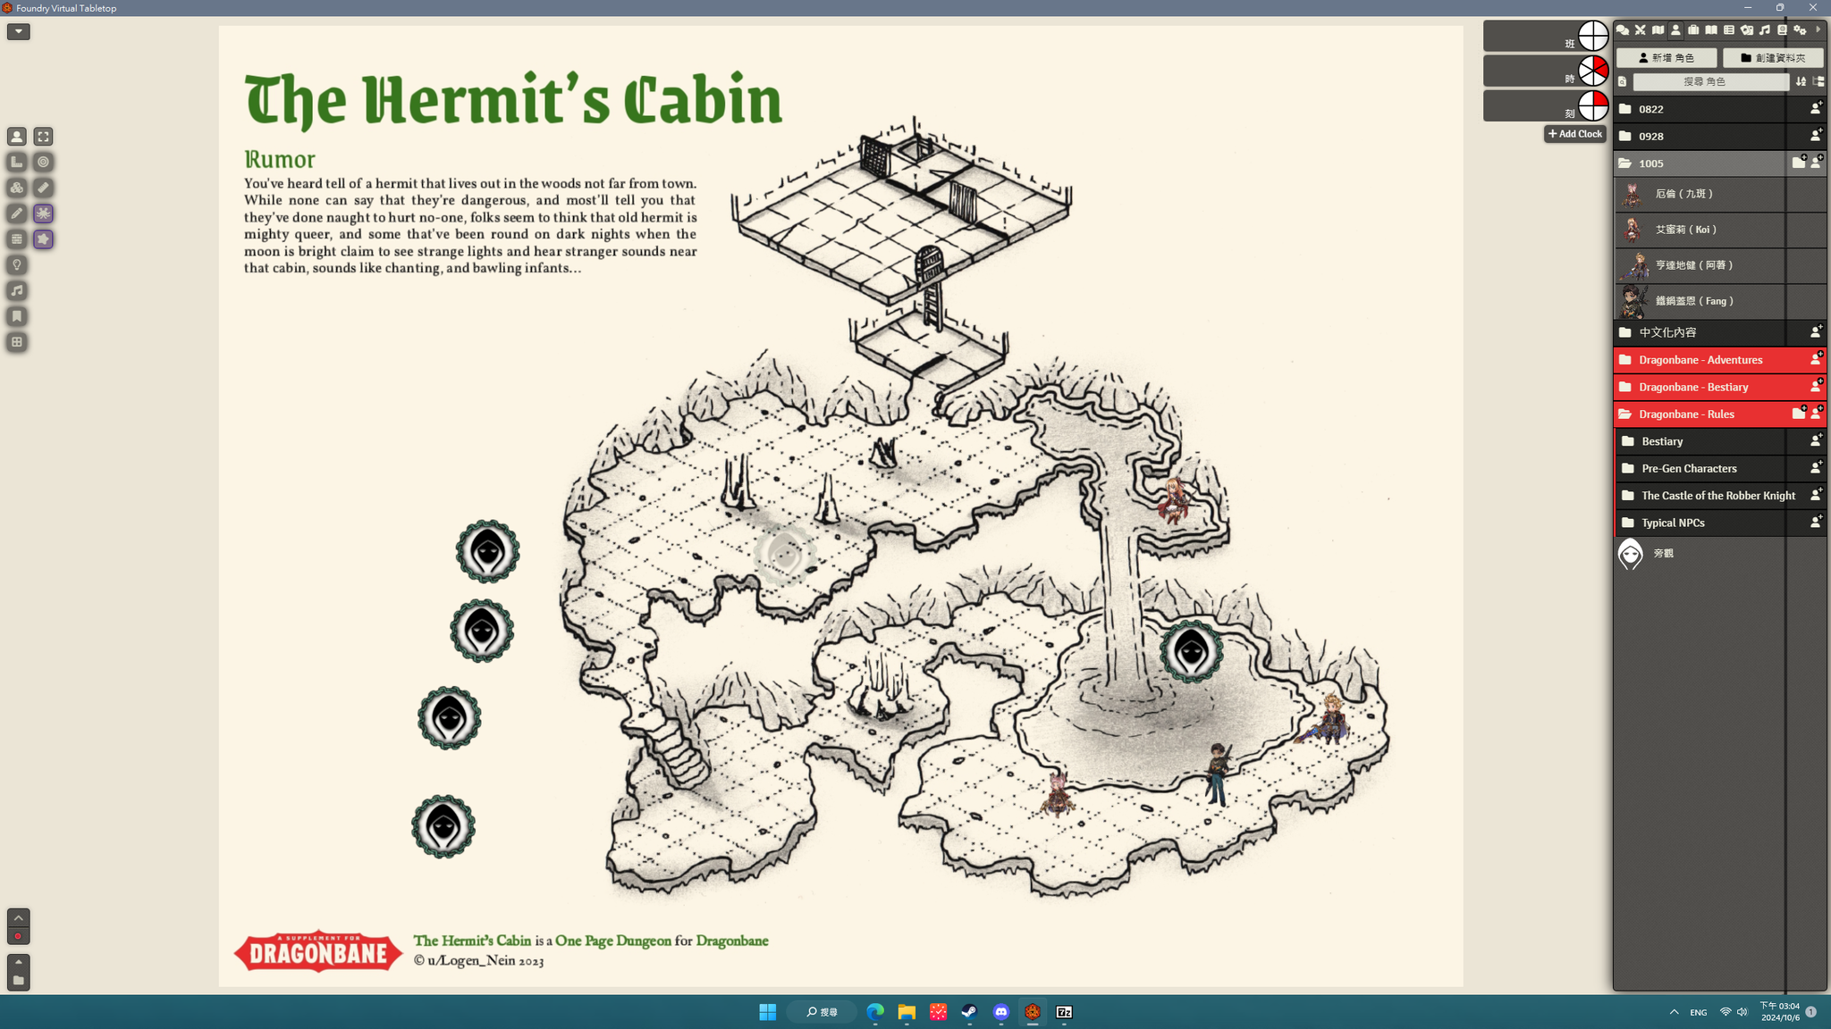The width and height of the screenshot is (1831, 1029).
Task: Open Steam from the Windows taskbar
Action: (x=970, y=1012)
